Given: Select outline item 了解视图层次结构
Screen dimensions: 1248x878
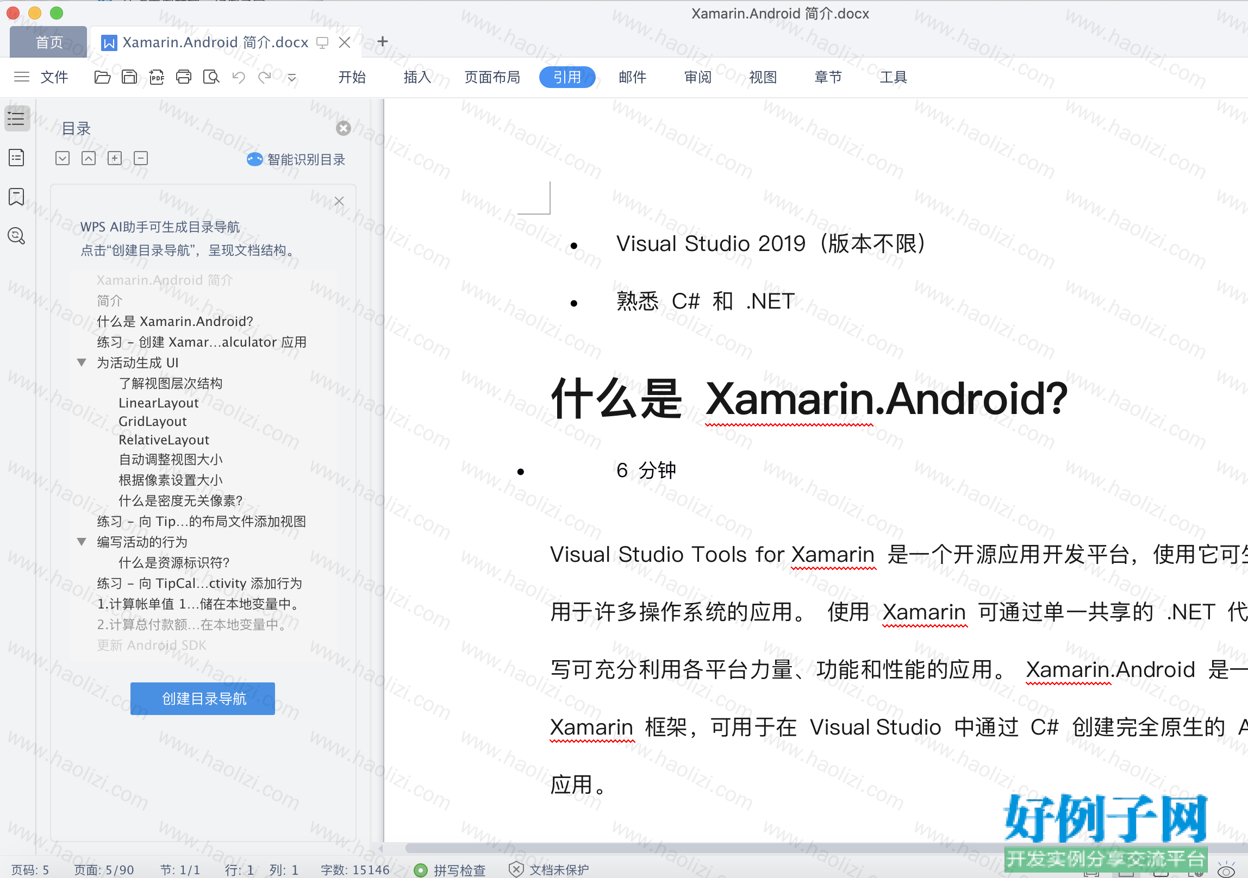Looking at the screenshot, I should coord(171,384).
